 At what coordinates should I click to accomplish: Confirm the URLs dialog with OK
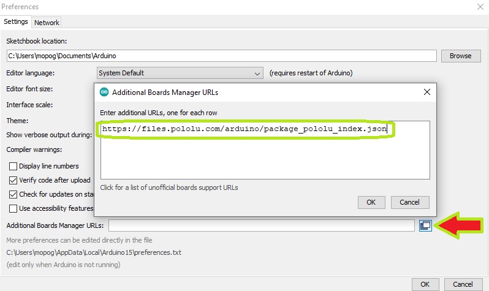point(371,202)
